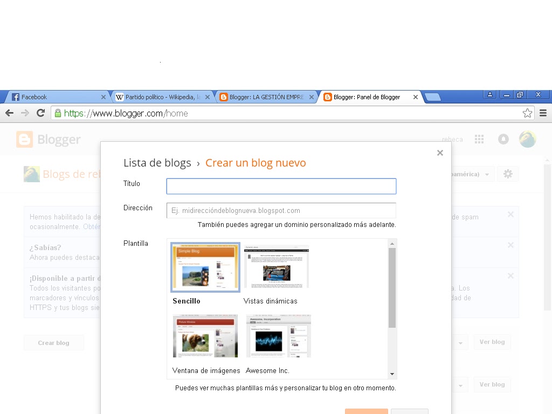
Task: Open dropdown arrow beside first Ver blog
Action: [460, 342]
